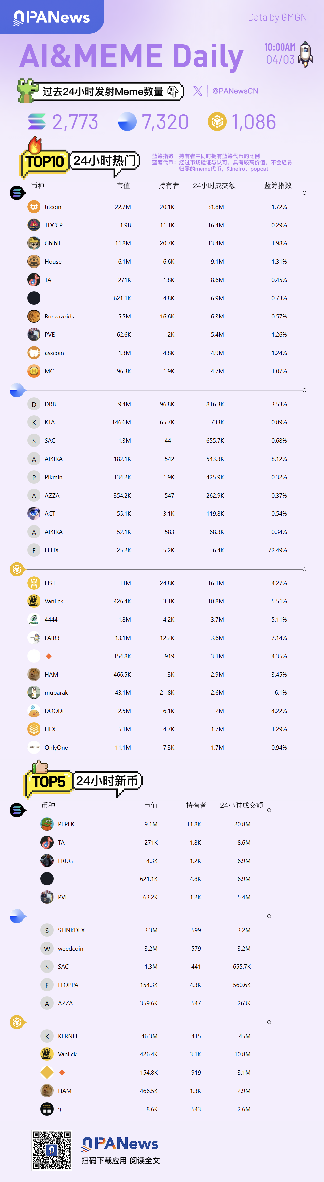Click the TOP5 badge label
This screenshot has height=1182, width=324.
pyautogui.click(x=49, y=781)
